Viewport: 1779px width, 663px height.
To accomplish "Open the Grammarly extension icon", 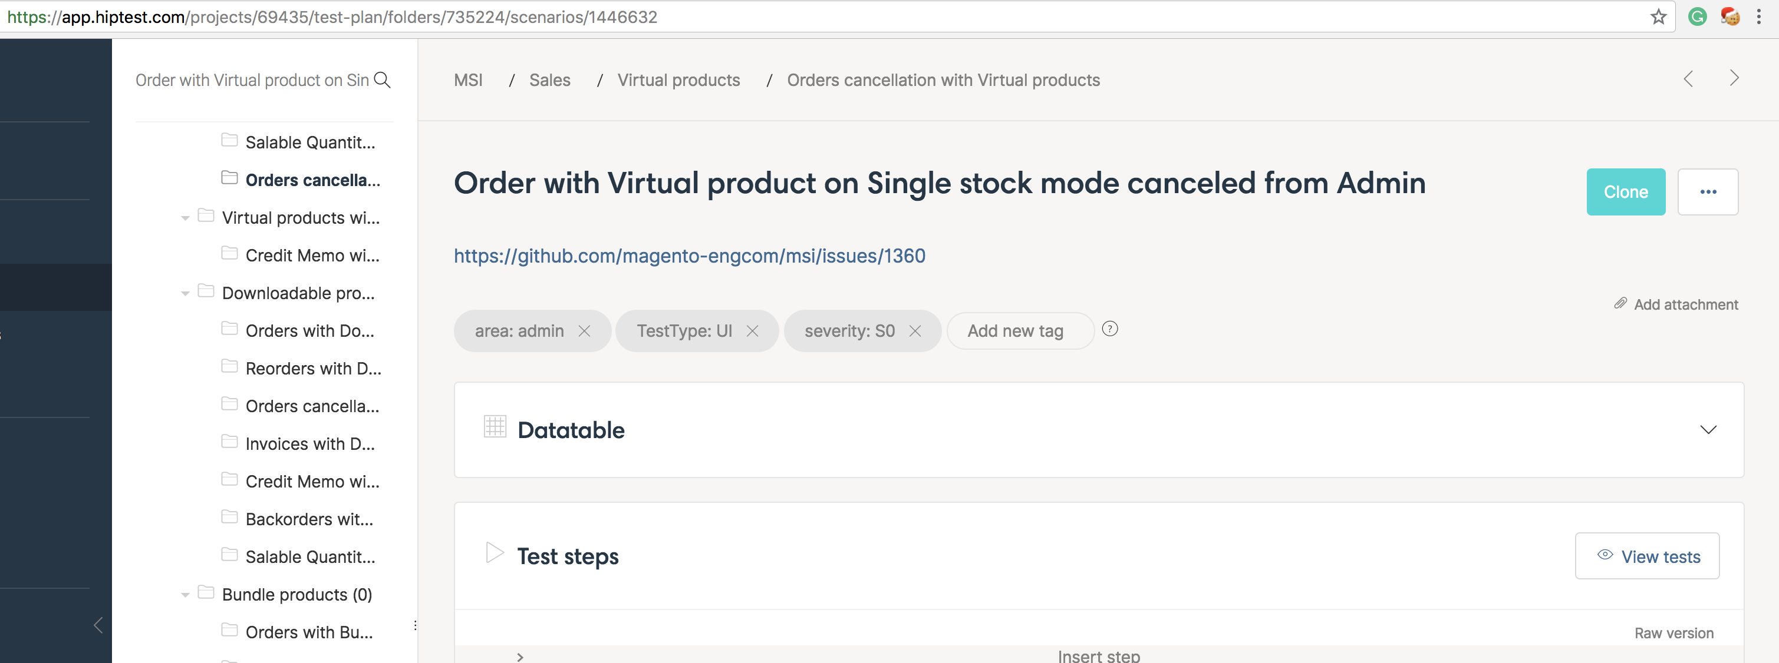I will tap(1697, 17).
